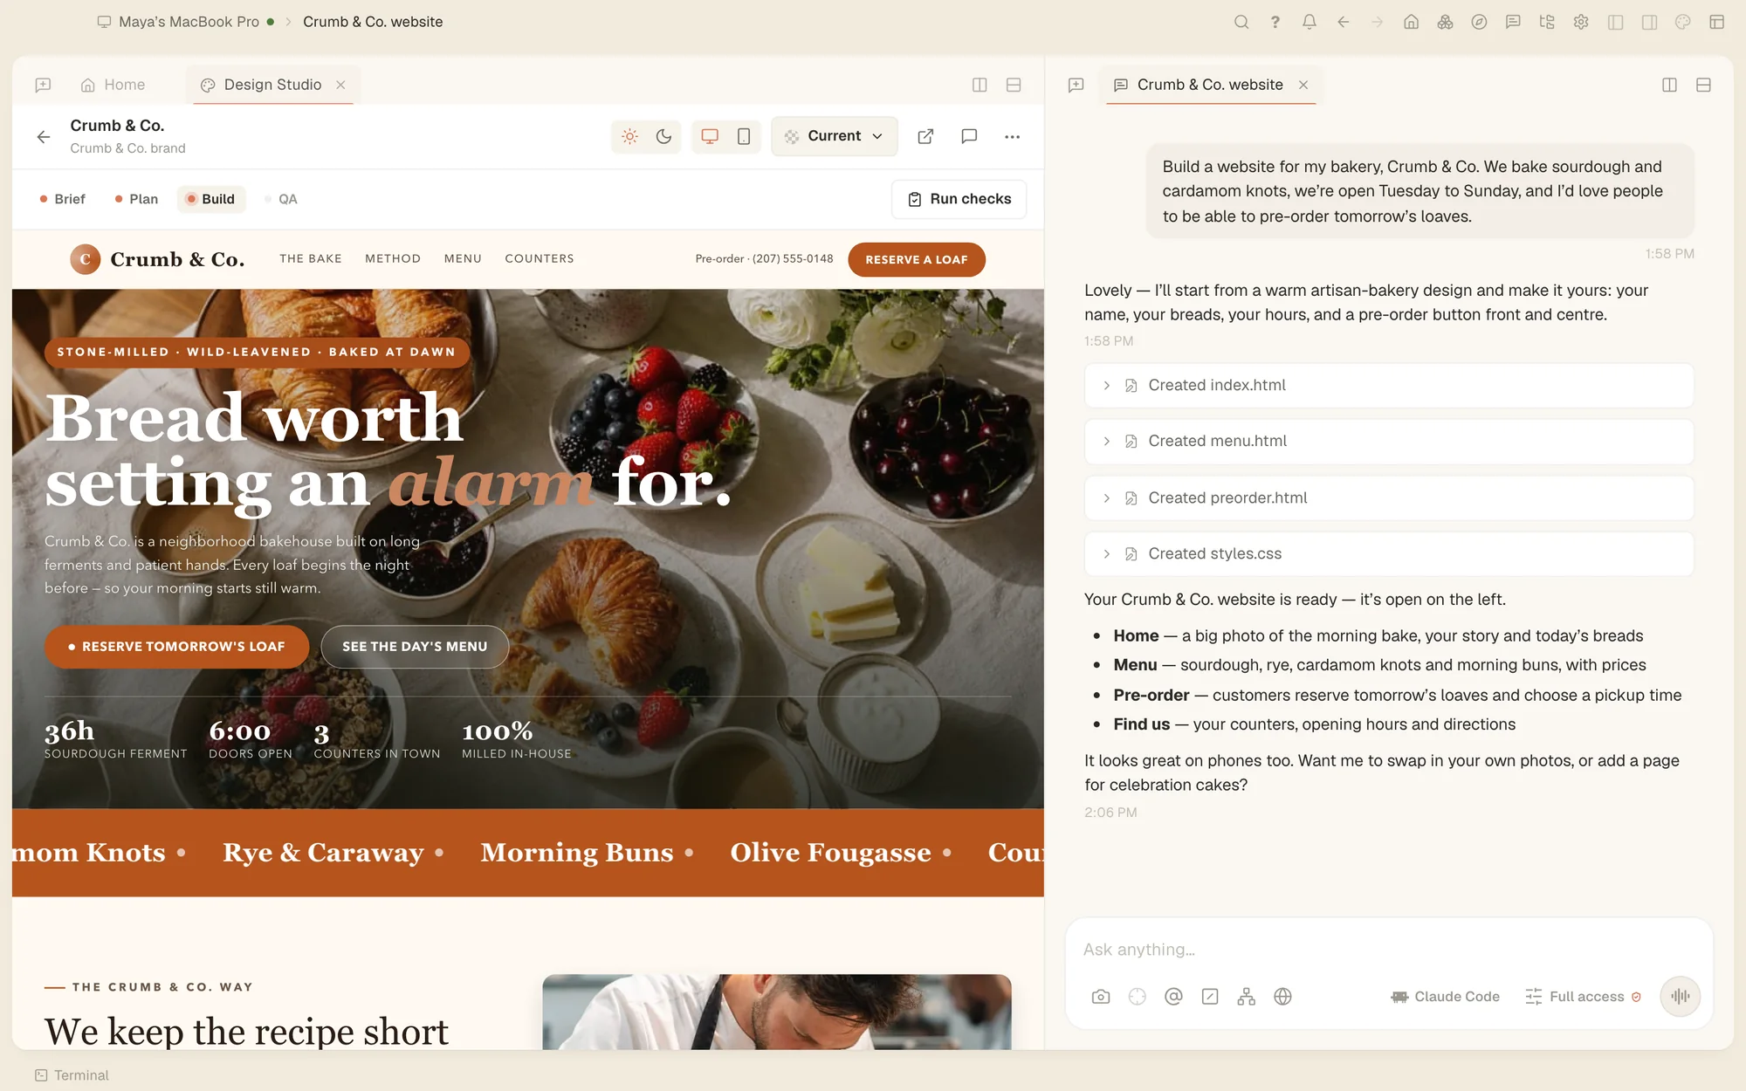Click the compass icon in top toolbar
Image resolution: width=1746 pixels, height=1091 pixels.
point(1479,22)
